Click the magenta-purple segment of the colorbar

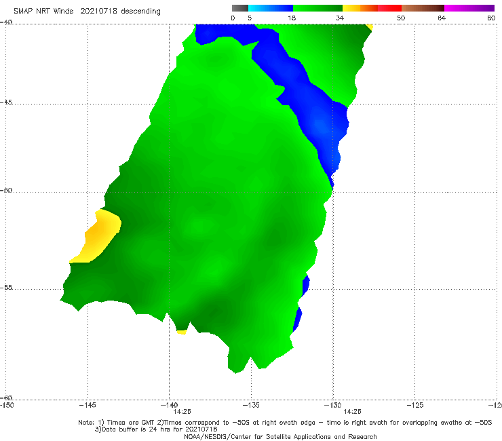[x=469, y=8]
